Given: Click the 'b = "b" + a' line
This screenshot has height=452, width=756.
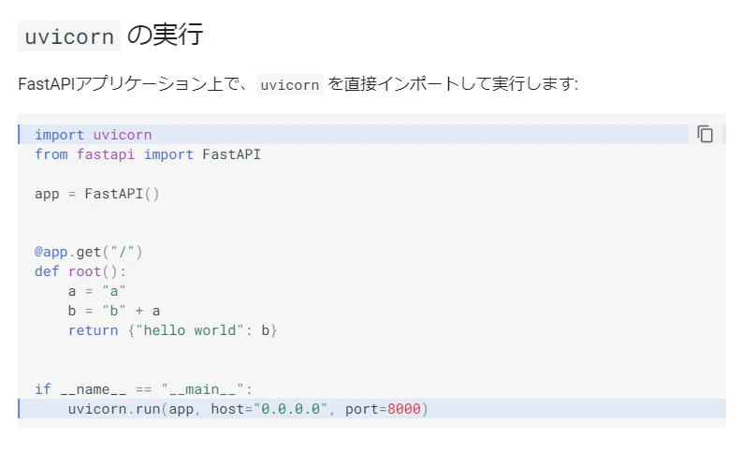Looking at the screenshot, I should coord(114,311).
